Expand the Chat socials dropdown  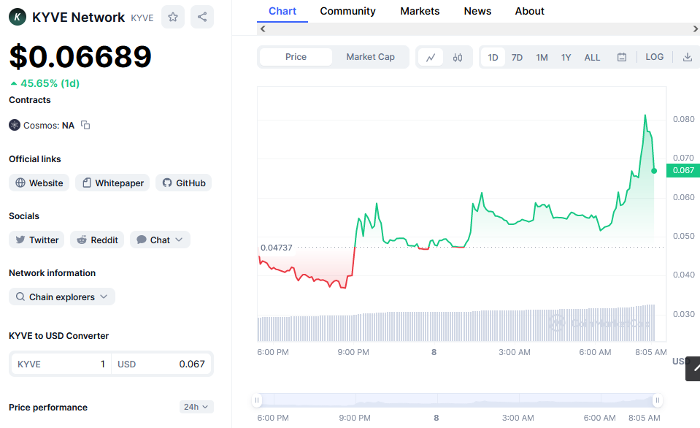161,240
